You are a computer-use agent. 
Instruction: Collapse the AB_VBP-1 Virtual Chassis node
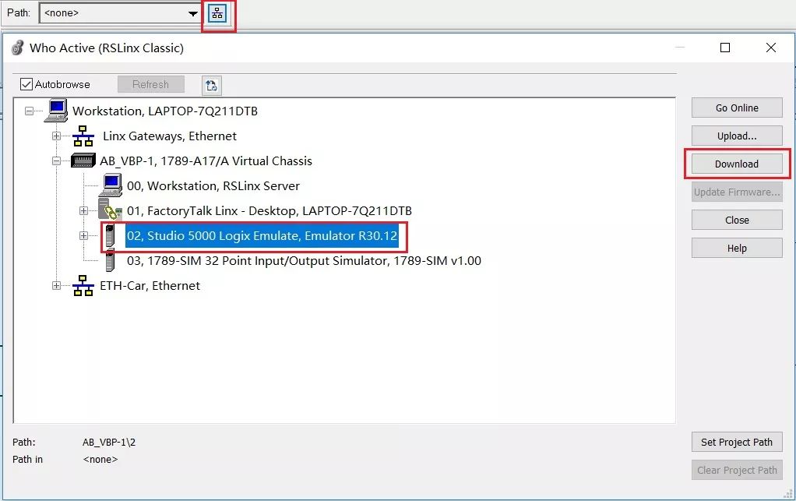pyautogui.click(x=56, y=161)
